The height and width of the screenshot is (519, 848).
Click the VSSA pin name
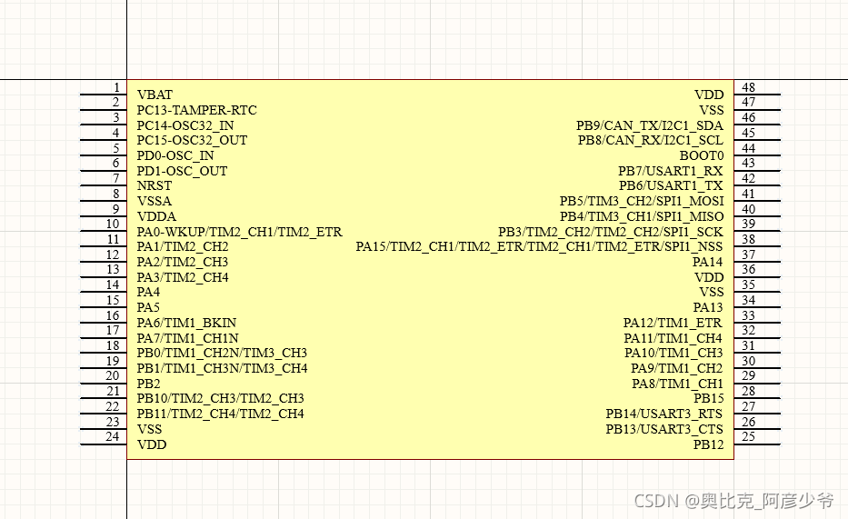pos(155,201)
